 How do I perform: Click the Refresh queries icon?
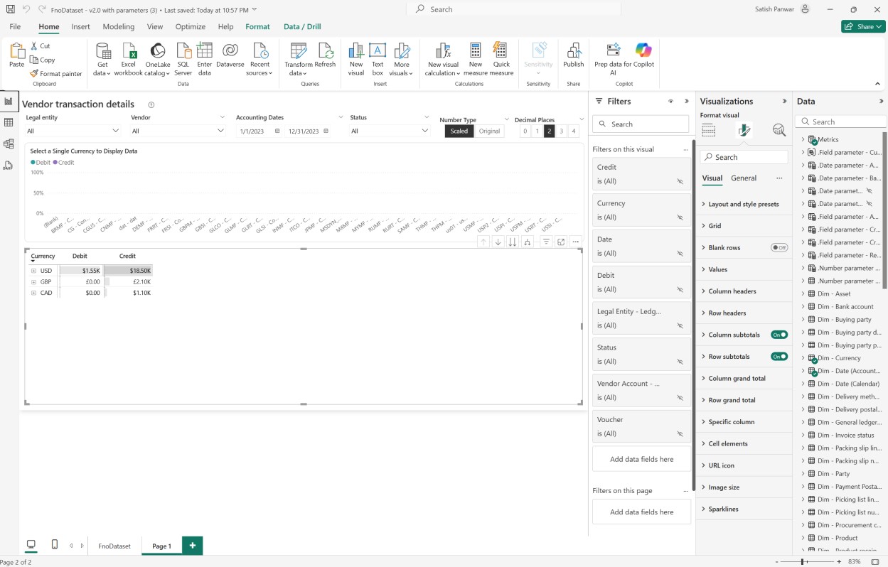coord(325,51)
